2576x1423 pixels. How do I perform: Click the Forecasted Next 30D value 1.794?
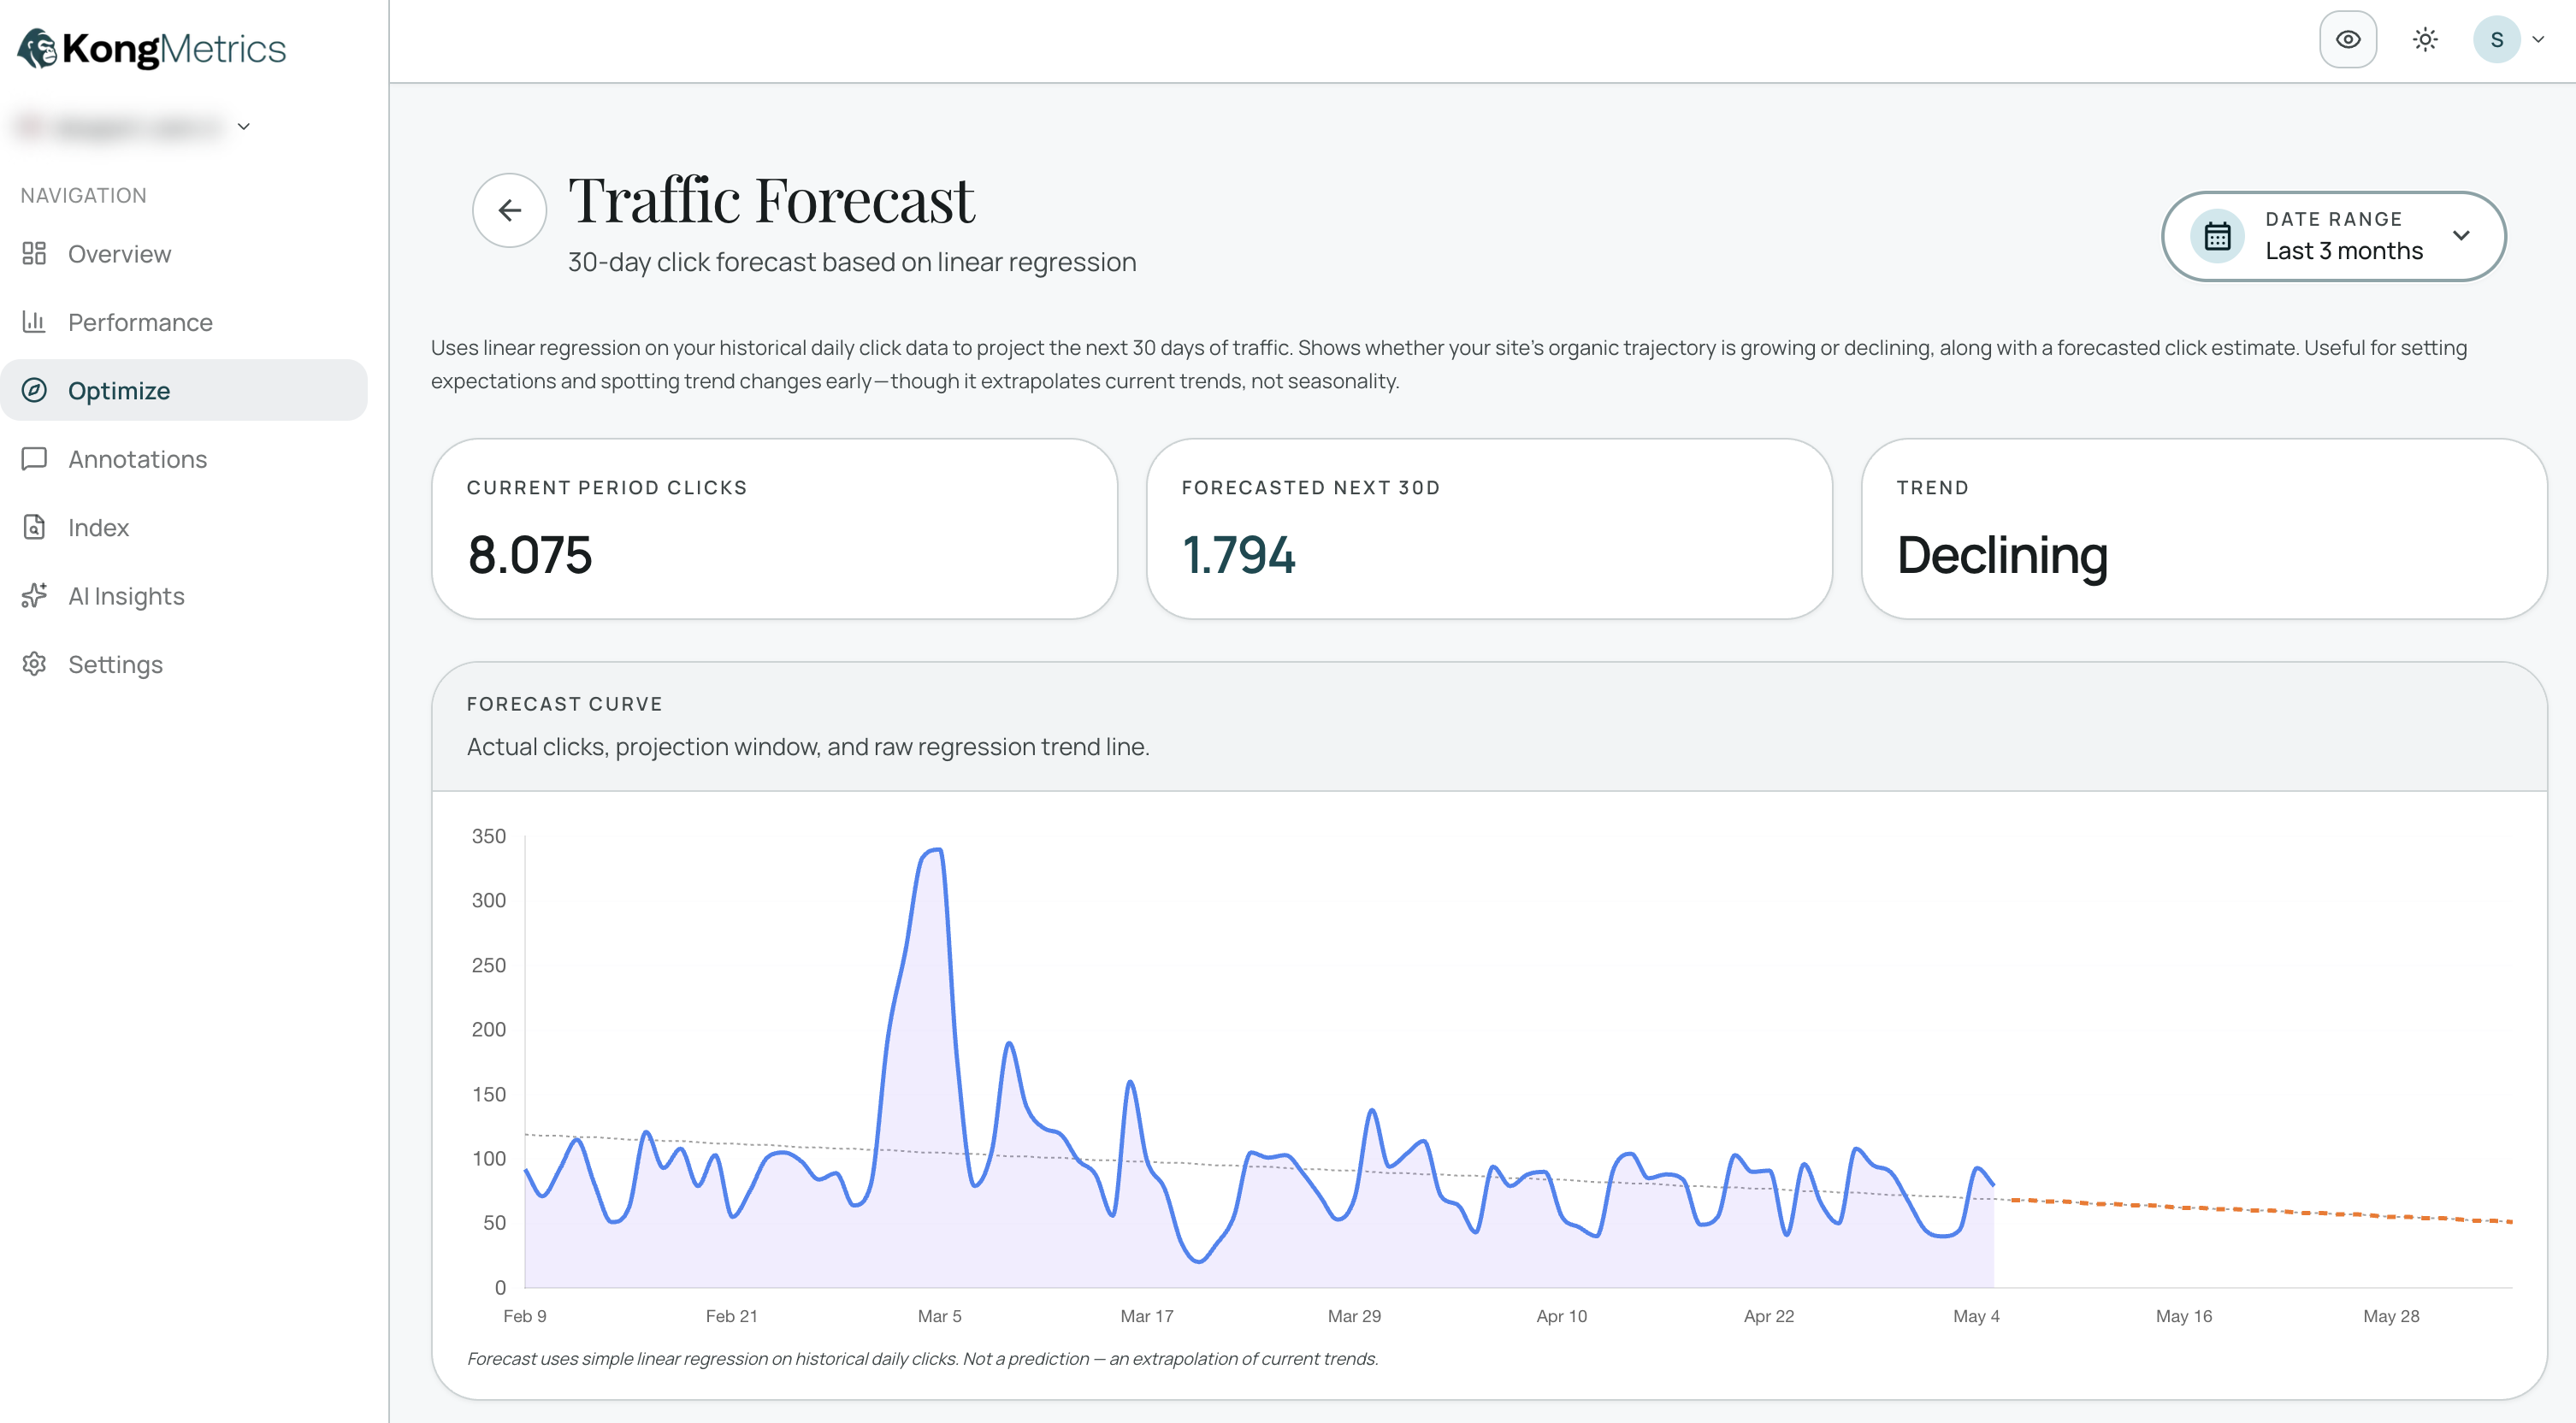1238,555
